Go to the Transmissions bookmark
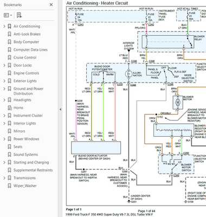This screenshot has height=217, width=206. 24,178
